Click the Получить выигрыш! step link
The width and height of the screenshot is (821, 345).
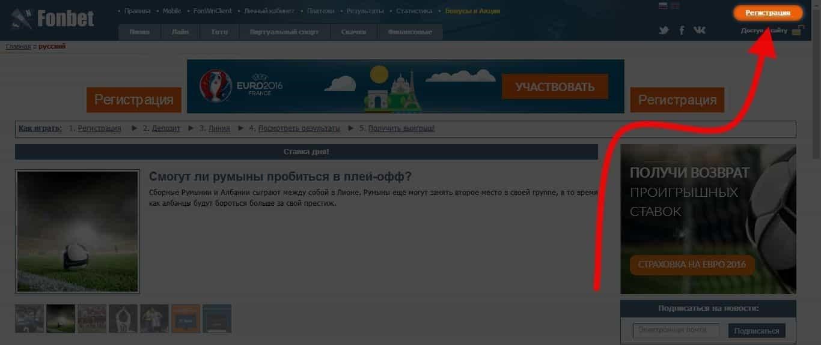[401, 128]
